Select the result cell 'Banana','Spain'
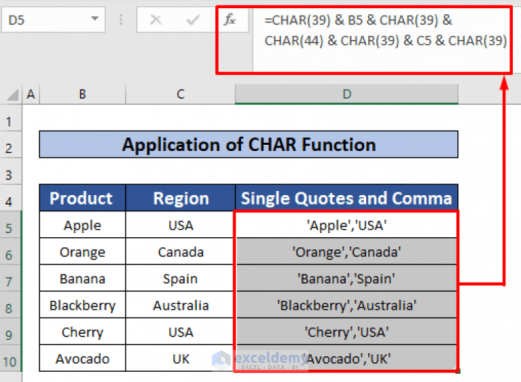The width and height of the screenshot is (521, 382). (346, 278)
